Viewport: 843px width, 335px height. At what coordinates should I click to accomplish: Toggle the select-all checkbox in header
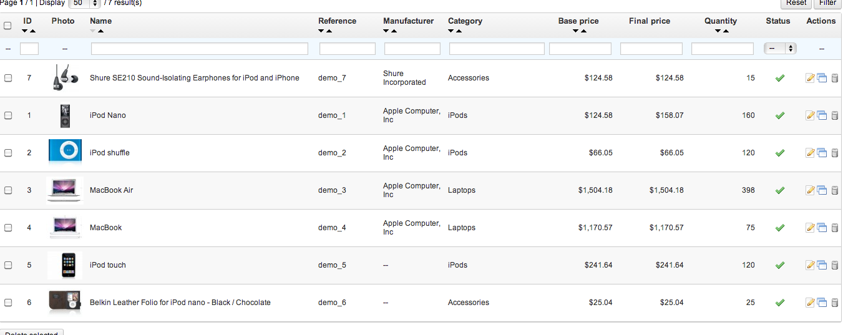[x=7, y=26]
